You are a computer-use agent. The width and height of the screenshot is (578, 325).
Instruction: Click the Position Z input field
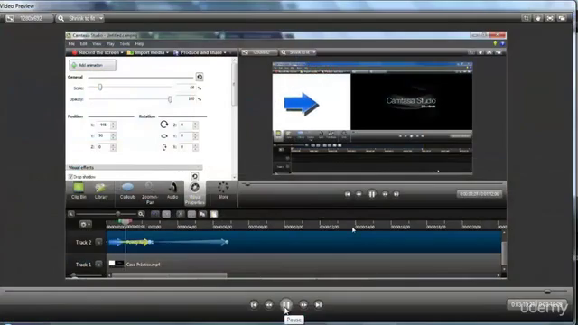(104, 146)
